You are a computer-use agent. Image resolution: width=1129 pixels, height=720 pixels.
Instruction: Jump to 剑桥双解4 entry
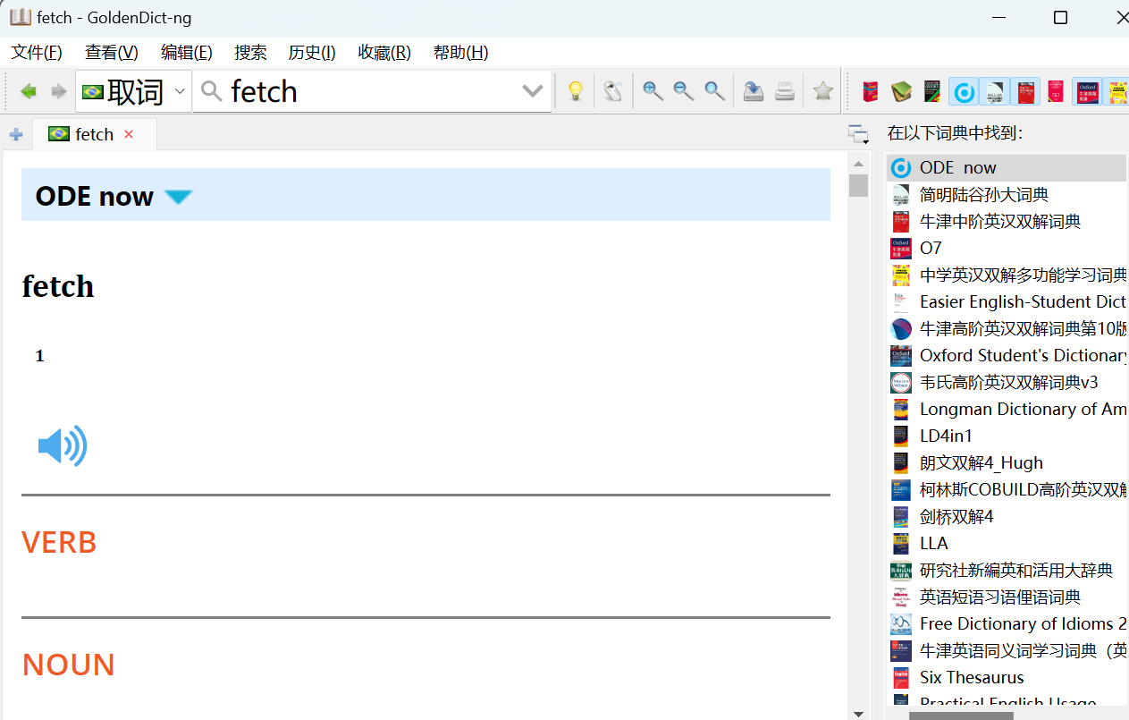pyautogui.click(x=1007, y=516)
